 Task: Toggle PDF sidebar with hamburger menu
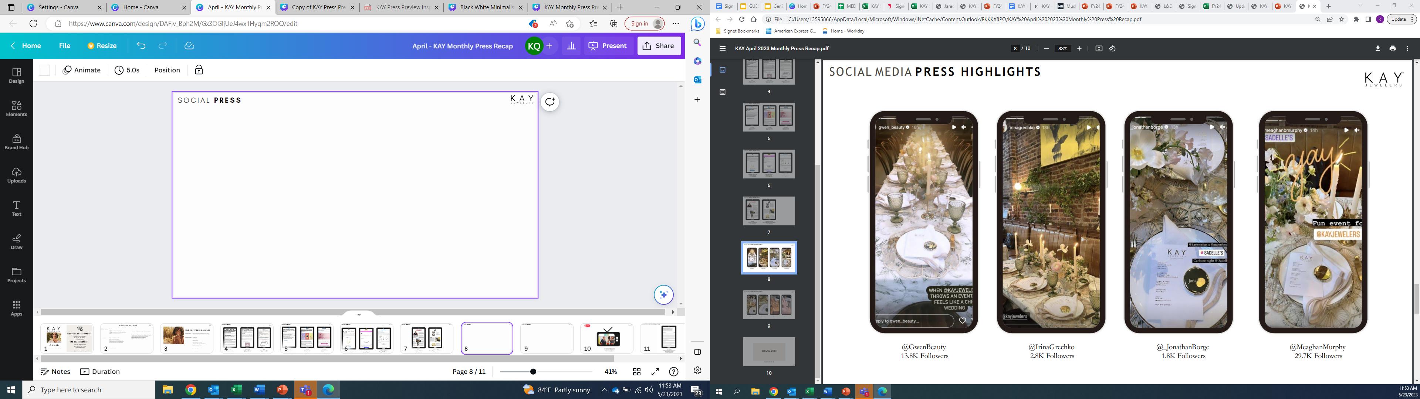pos(722,48)
